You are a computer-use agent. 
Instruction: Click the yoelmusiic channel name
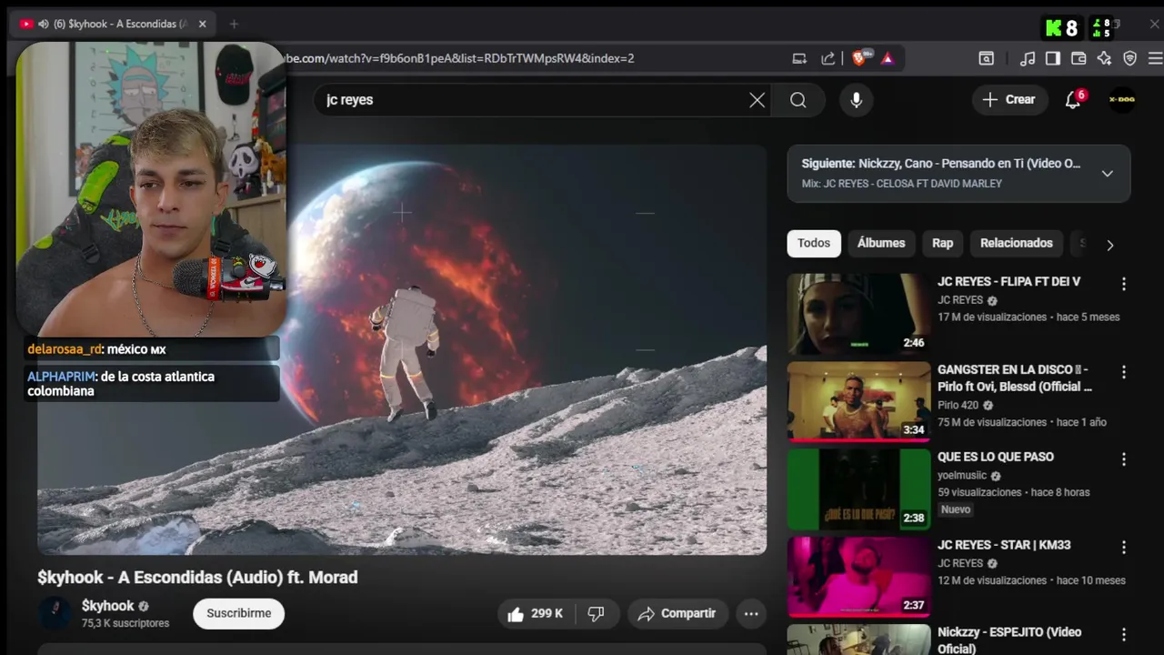(962, 475)
